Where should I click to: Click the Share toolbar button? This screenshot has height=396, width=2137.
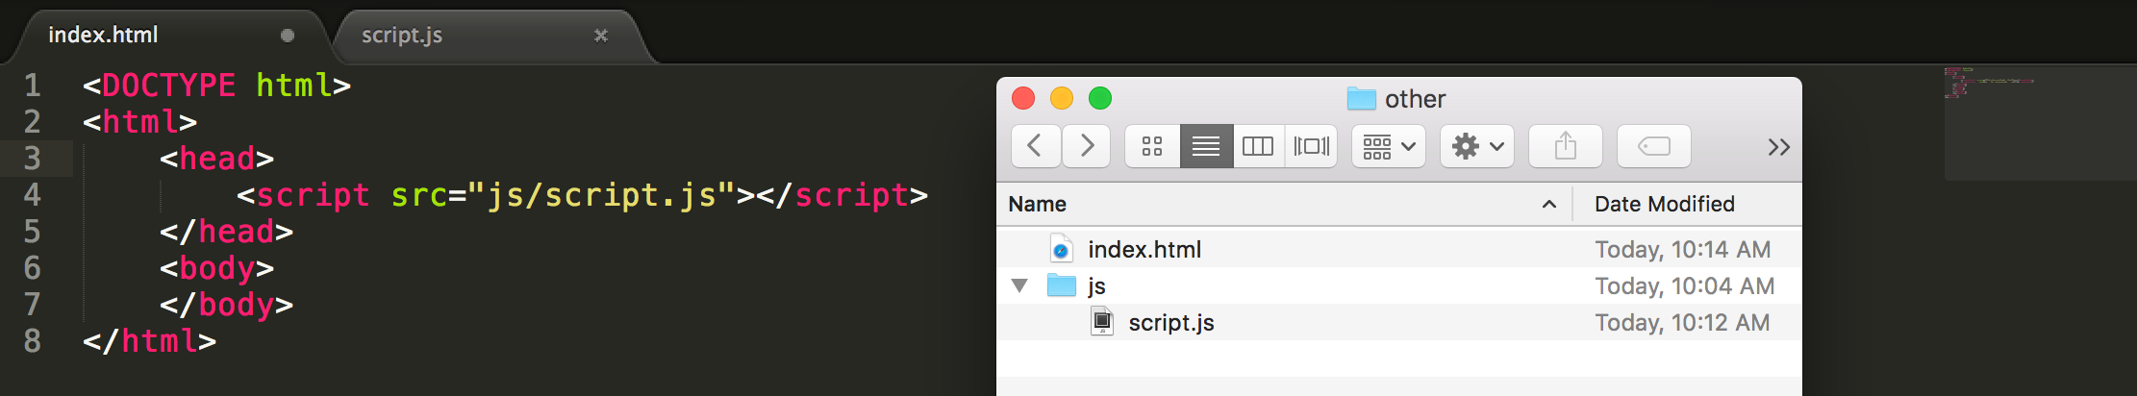[1566, 146]
